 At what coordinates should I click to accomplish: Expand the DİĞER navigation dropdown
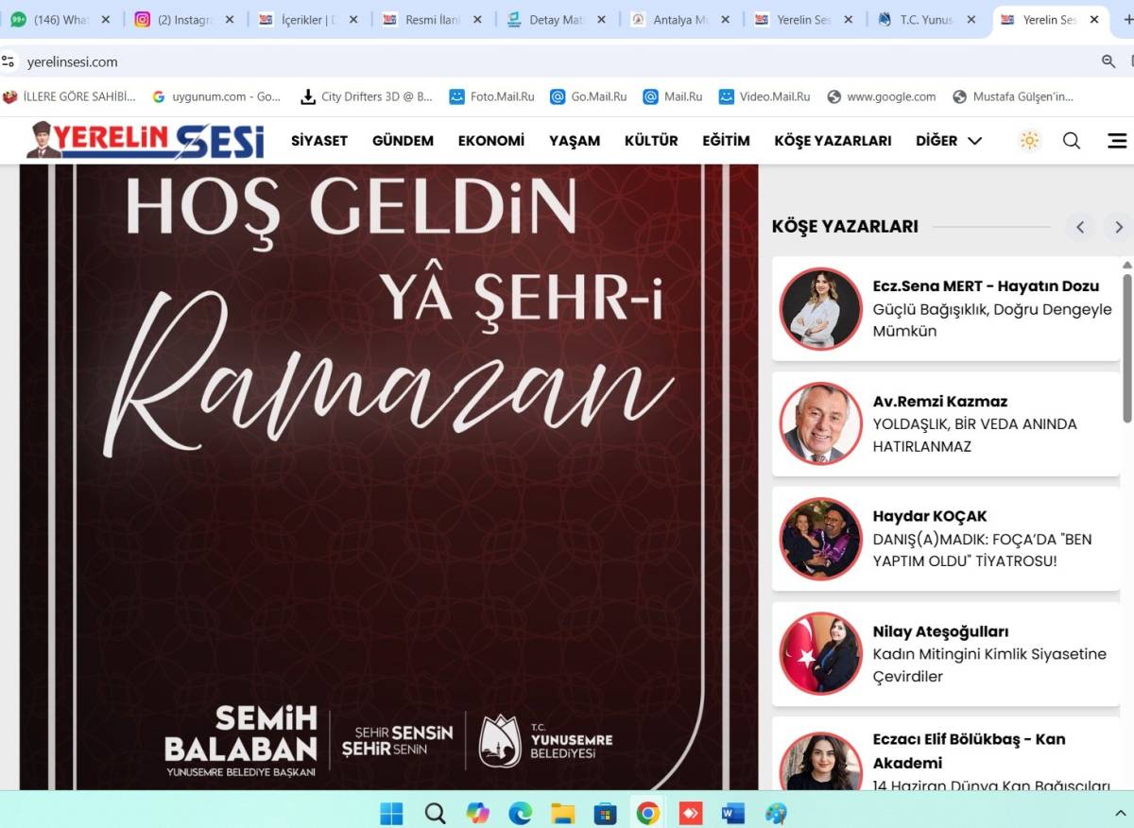pyautogui.click(x=949, y=140)
